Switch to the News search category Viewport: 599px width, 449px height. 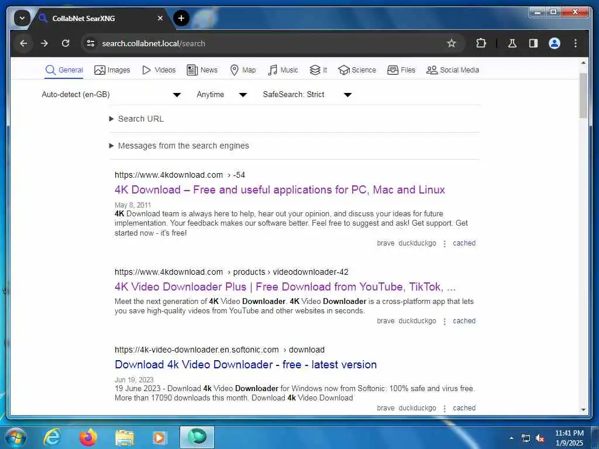(202, 70)
